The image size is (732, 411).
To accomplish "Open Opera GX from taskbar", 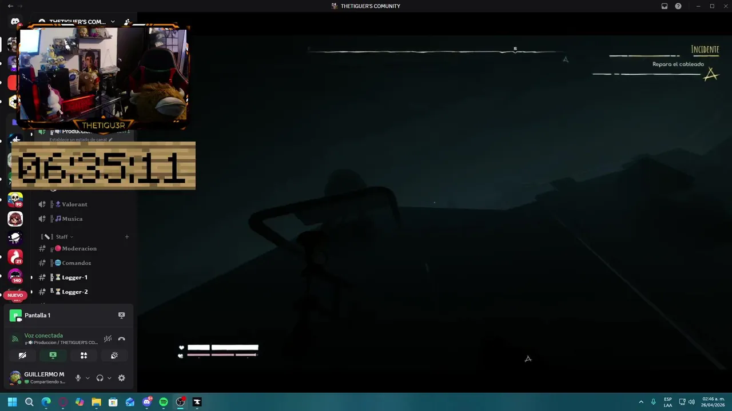I will click(x=63, y=402).
